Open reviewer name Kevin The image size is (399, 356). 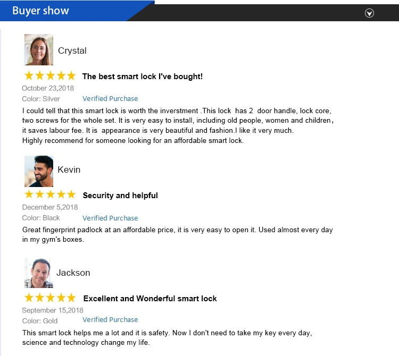tap(69, 170)
